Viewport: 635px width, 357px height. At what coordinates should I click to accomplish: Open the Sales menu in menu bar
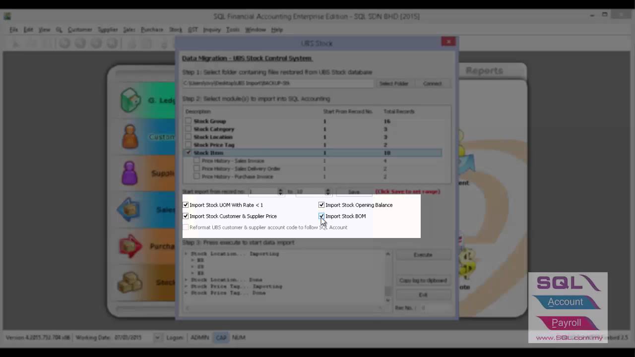pos(129,30)
